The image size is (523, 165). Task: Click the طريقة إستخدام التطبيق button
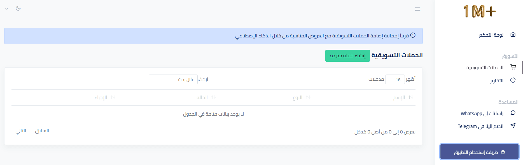479,152
